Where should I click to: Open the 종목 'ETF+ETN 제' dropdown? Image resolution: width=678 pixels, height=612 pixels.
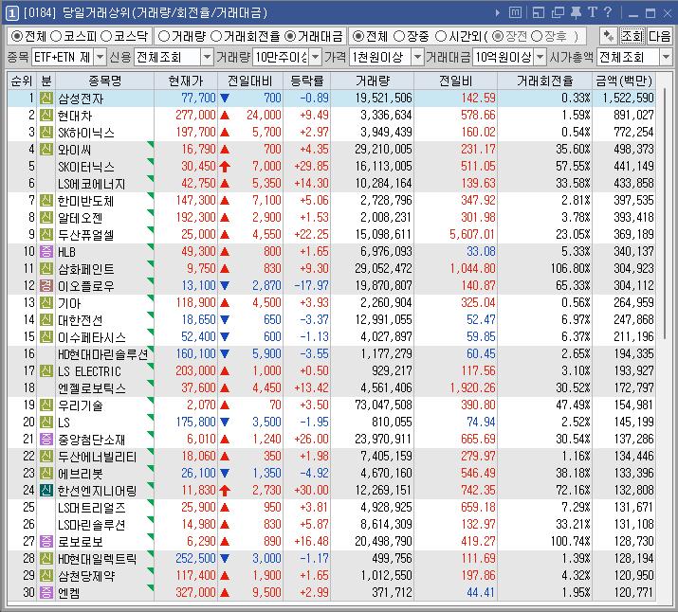[100, 57]
